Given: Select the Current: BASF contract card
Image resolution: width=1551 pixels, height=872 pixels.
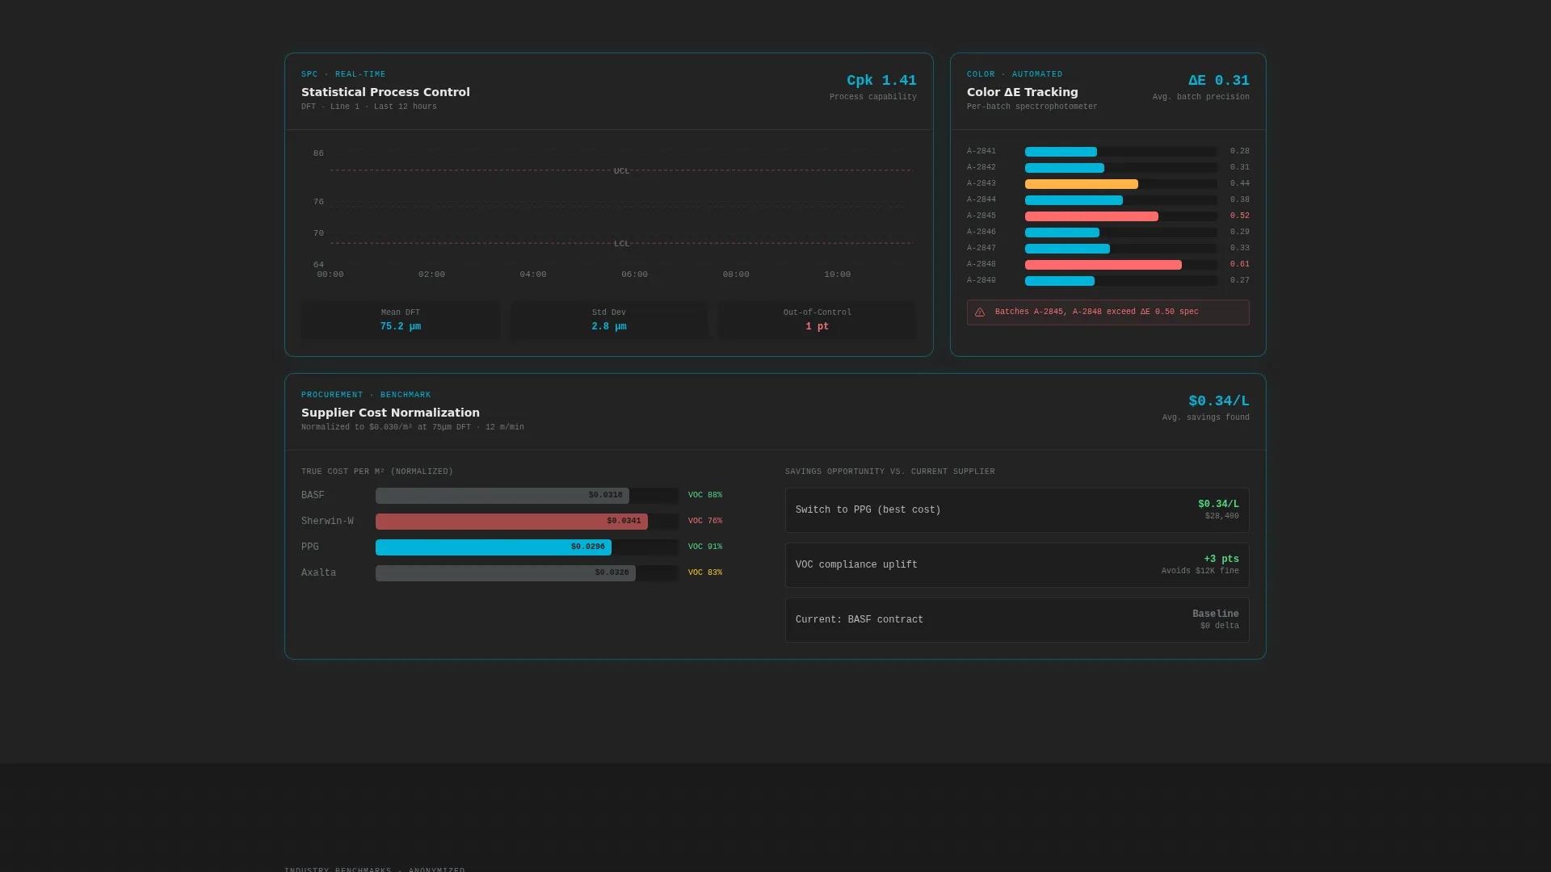Looking at the screenshot, I should click(x=1017, y=620).
